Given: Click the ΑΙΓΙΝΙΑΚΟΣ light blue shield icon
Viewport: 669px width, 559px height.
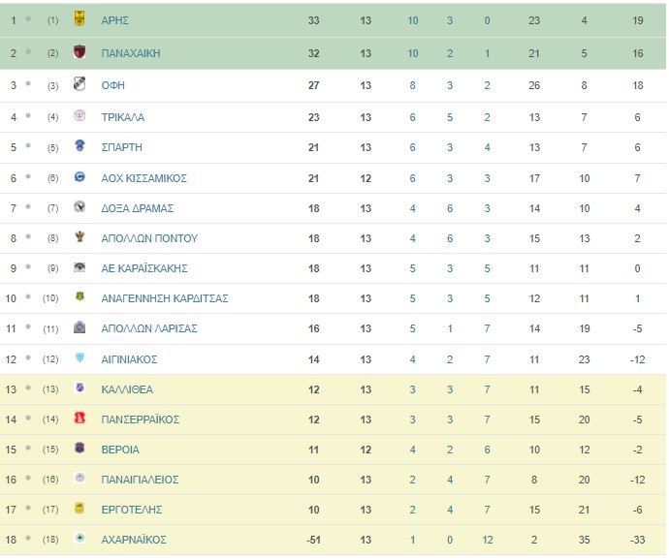Looking at the screenshot, I should click(x=80, y=357).
